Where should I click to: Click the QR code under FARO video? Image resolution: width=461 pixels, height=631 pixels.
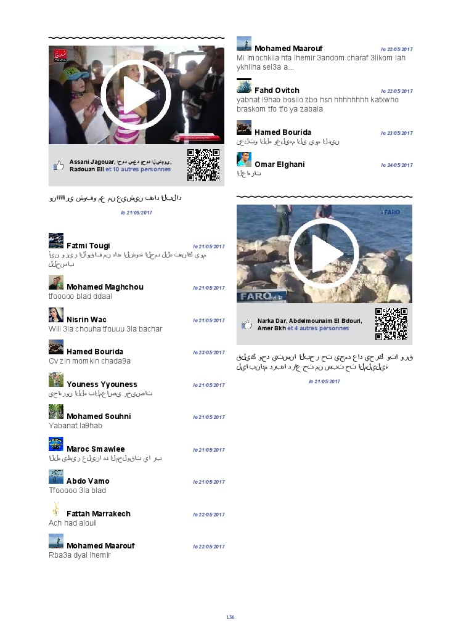391,324
